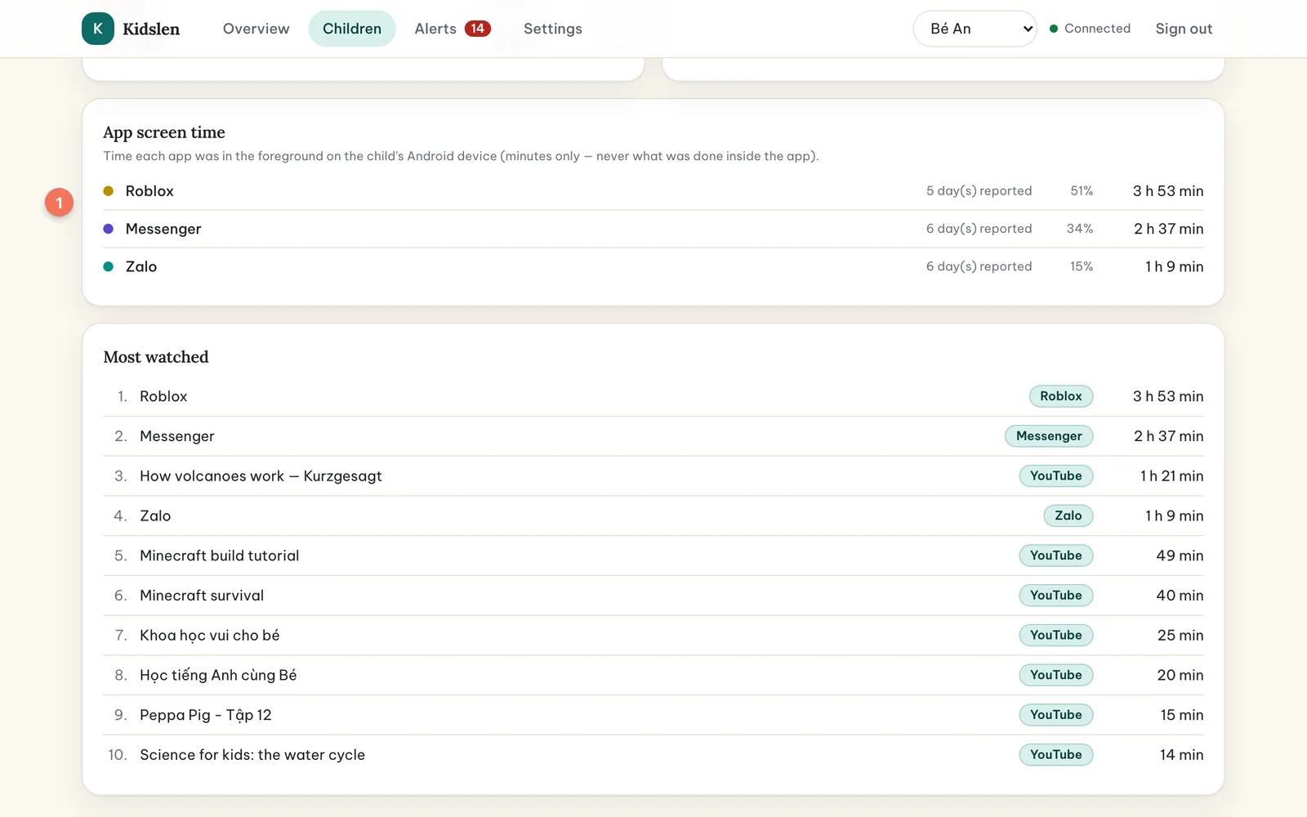Click the Roblox tag in Most watched
This screenshot has width=1307, height=817.
pyautogui.click(x=1061, y=396)
